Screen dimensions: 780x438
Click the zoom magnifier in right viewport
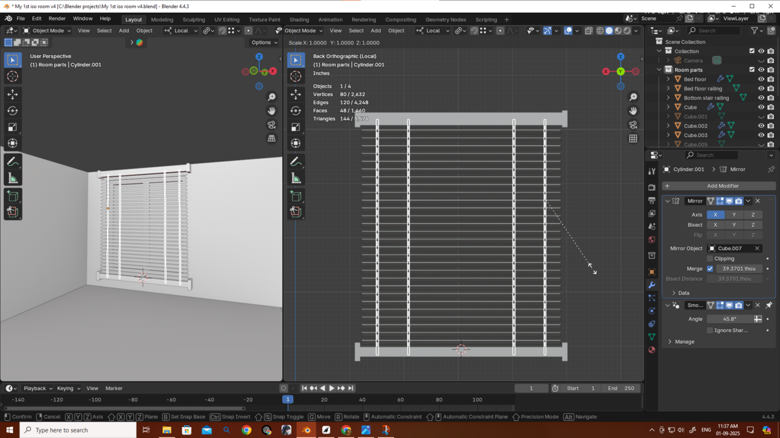click(633, 97)
